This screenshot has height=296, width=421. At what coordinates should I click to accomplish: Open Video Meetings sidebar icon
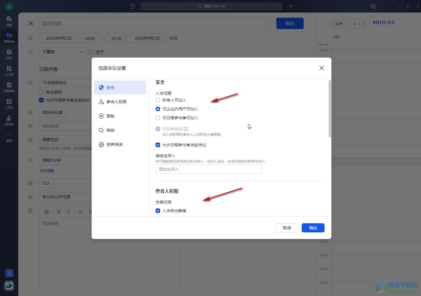point(9,38)
